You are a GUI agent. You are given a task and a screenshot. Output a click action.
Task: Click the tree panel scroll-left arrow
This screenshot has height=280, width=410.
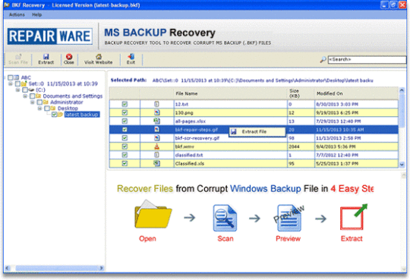7,268
